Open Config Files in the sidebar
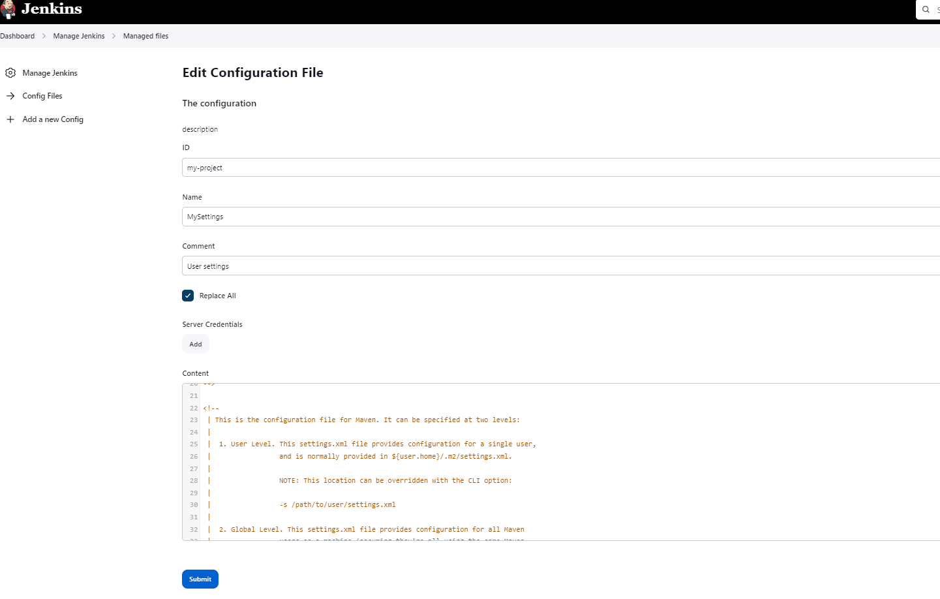The image size is (940, 599). coord(42,96)
